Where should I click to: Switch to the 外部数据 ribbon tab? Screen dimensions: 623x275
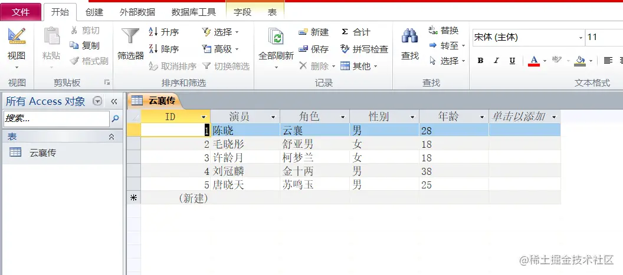137,12
